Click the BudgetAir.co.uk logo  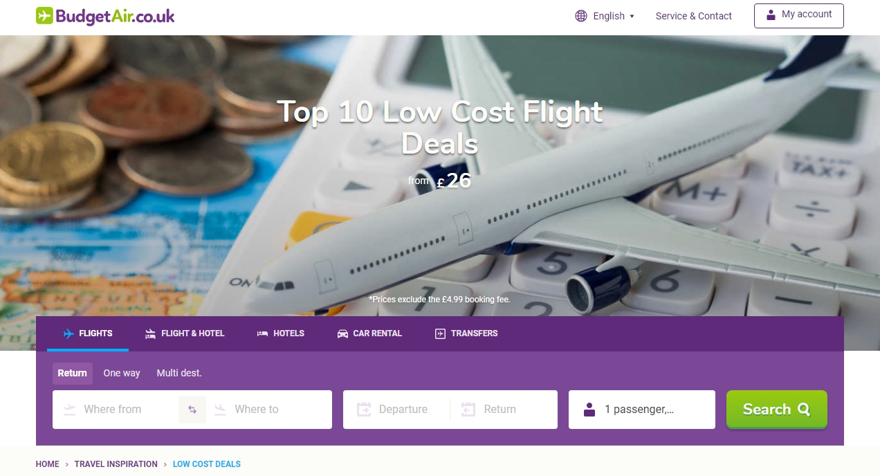tap(105, 16)
